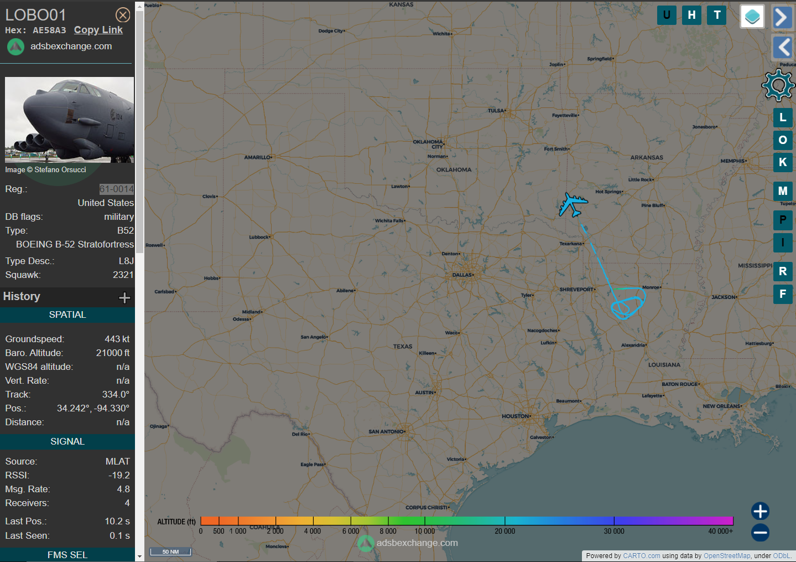Toggle the P button on map

(783, 220)
